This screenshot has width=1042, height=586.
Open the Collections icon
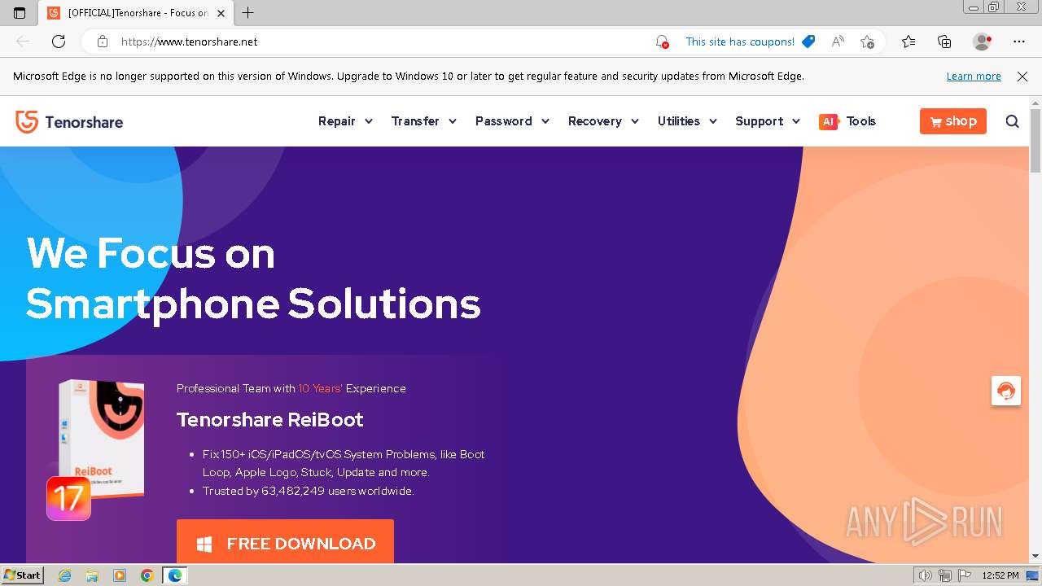pyautogui.click(x=944, y=42)
